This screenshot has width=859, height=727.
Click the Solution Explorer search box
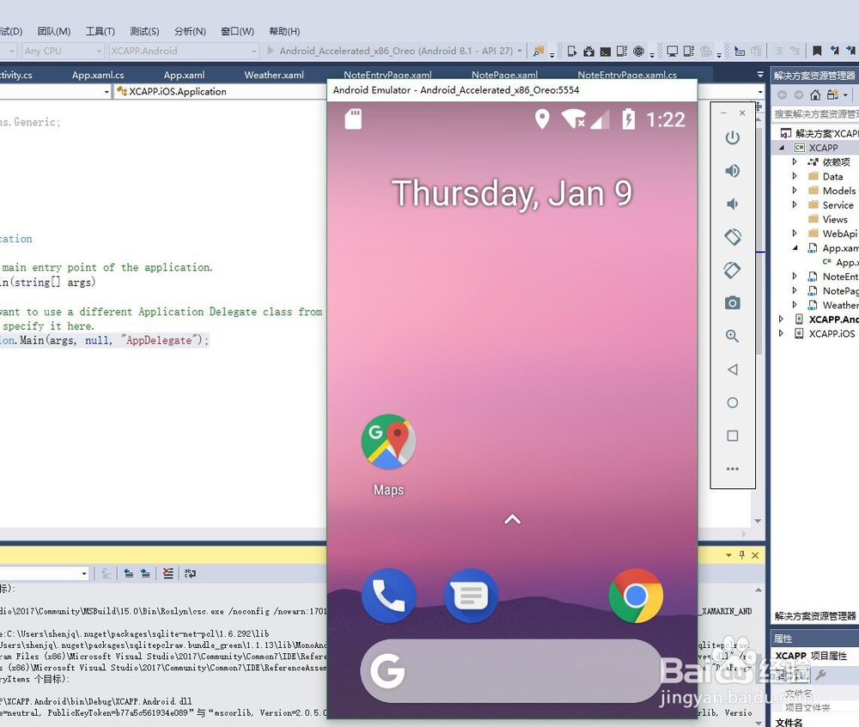(815, 114)
